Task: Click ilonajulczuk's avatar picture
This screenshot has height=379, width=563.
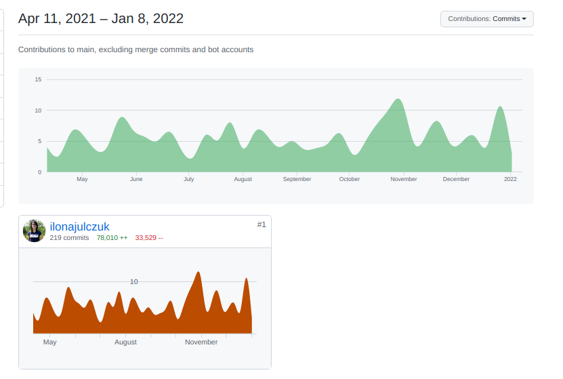Action: [x=34, y=231]
